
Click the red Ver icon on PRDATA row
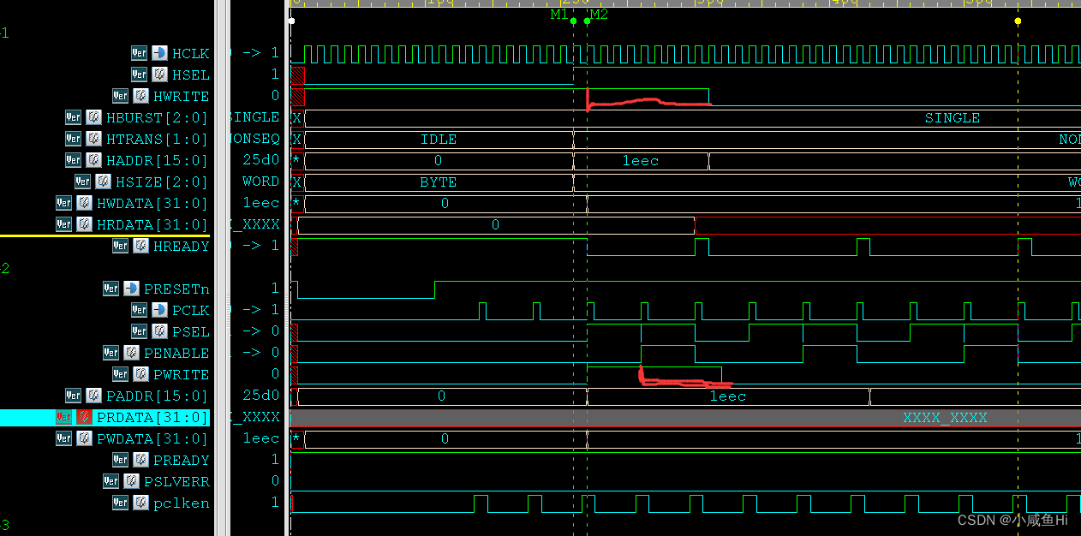(63, 417)
